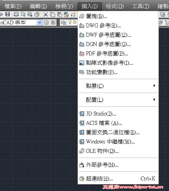Viewport: 169px width, 191px height.
Task: Select DWF 參考底圖(U)... entry
Action: tap(118, 35)
